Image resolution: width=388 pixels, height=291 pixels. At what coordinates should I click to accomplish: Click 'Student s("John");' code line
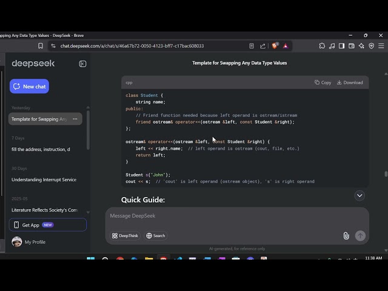[148, 175]
